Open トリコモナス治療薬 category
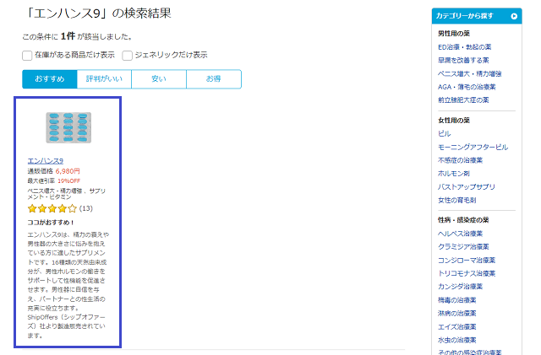The height and width of the screenshot is (355, 541). click(x=467, y=273)
